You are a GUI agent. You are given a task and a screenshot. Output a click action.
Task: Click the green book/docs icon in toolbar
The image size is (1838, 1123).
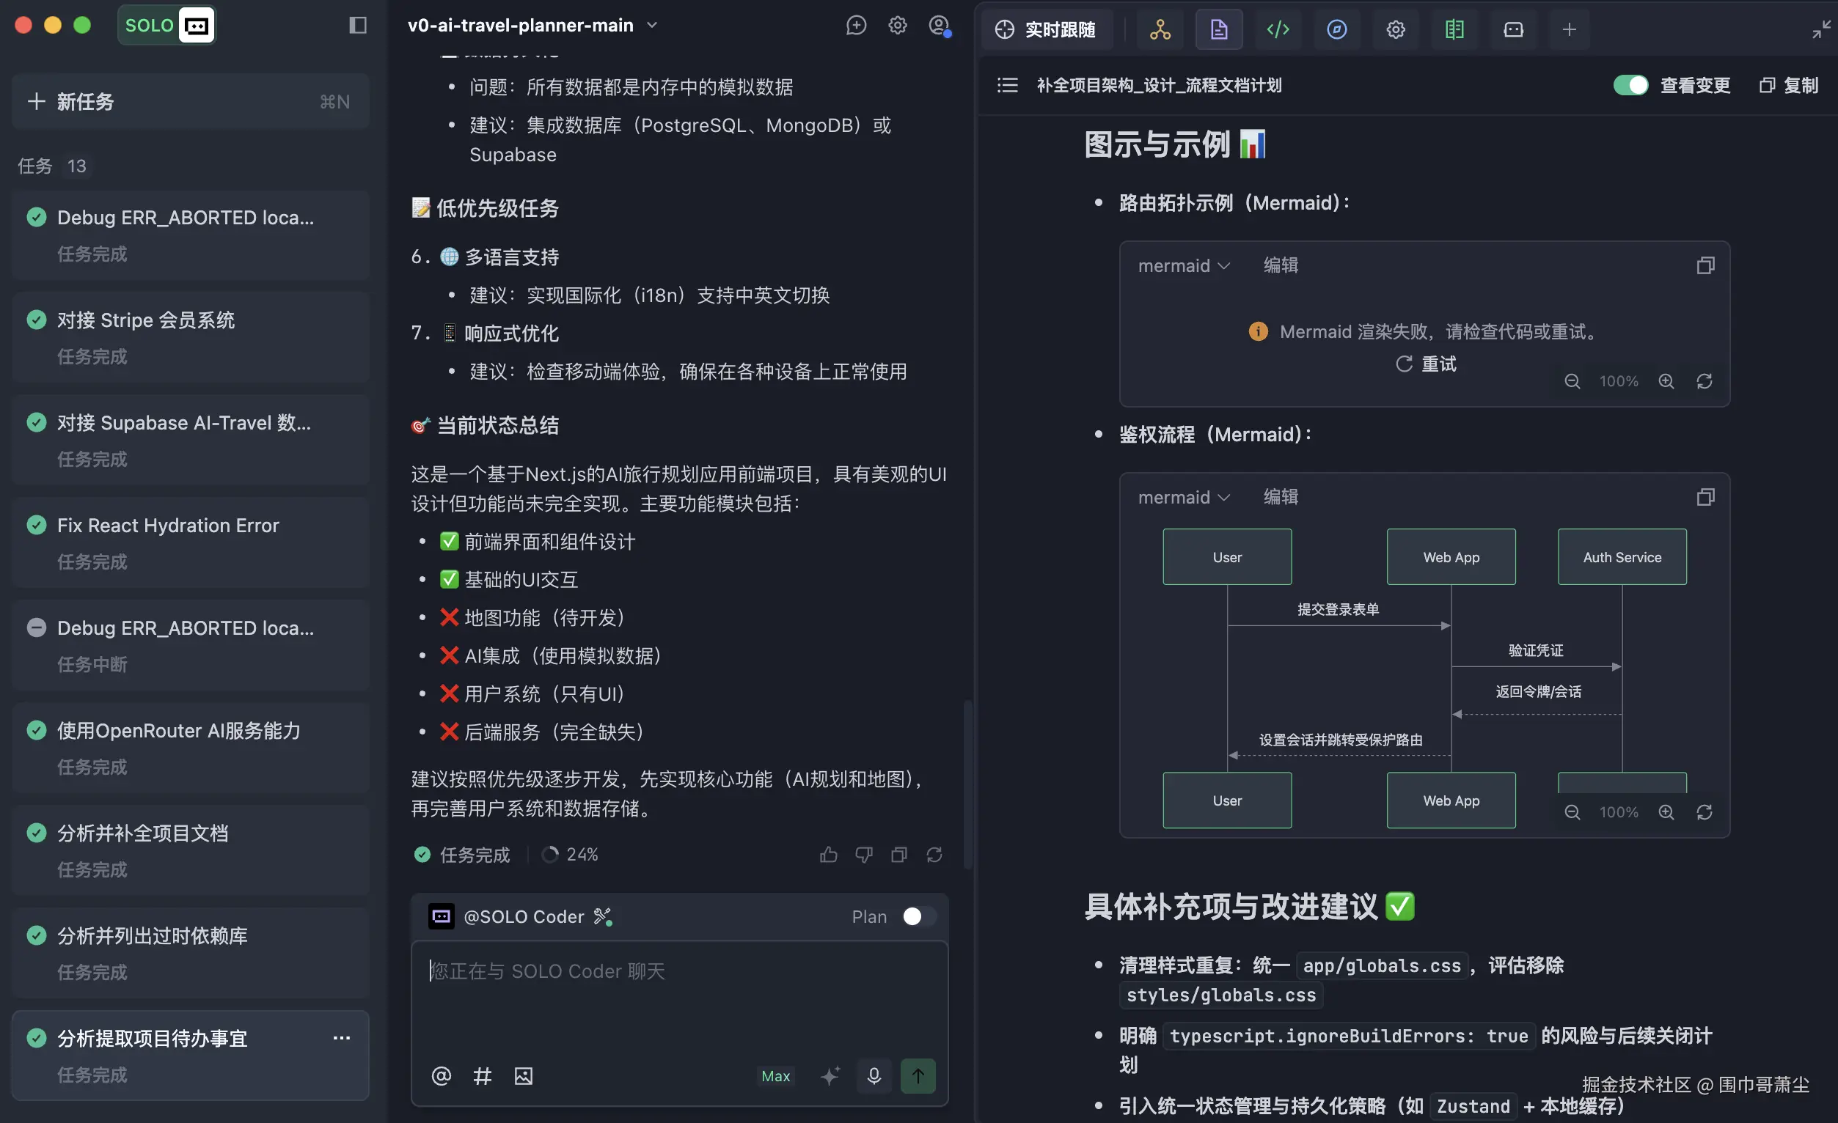[1454, 30]
